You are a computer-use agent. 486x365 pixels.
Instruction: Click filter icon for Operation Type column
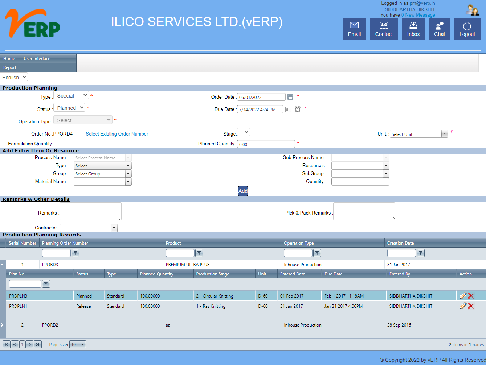[x=317, y=253]
